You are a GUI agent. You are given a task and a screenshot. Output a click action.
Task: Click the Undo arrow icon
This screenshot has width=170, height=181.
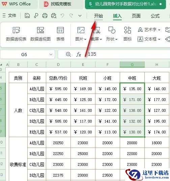pyautogui.click(x=62, y=16)
